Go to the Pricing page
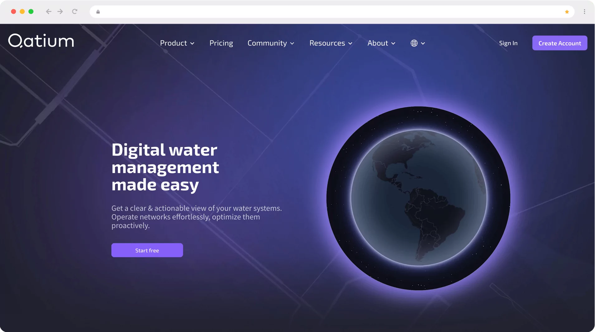The image size is (595, 332). click(x=221, y=43)
